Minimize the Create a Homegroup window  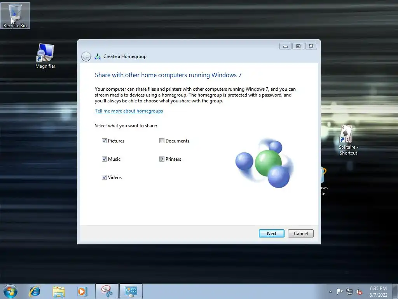[x=285, y=46]
